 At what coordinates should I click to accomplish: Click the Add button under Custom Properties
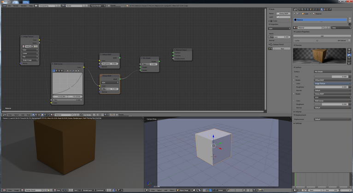click(x=321, y=36)
